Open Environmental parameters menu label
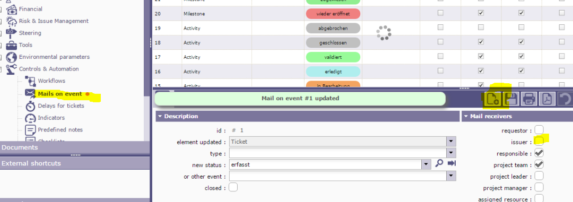This screenshot has height=202, width=573. pyautogui.click(x=55, y=57)
